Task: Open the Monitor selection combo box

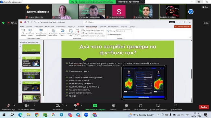Action: pos(124,31)
